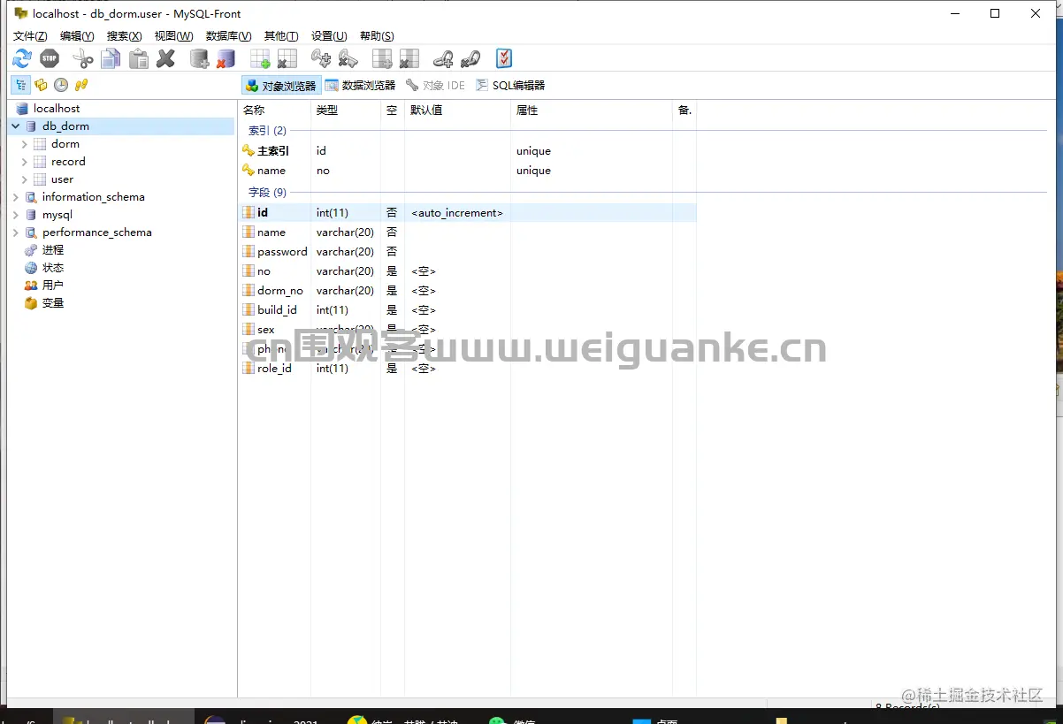Expand the information_schema node
Image resolution: width=1063 pixels, height=724 pixels.
tap(16, 197)
